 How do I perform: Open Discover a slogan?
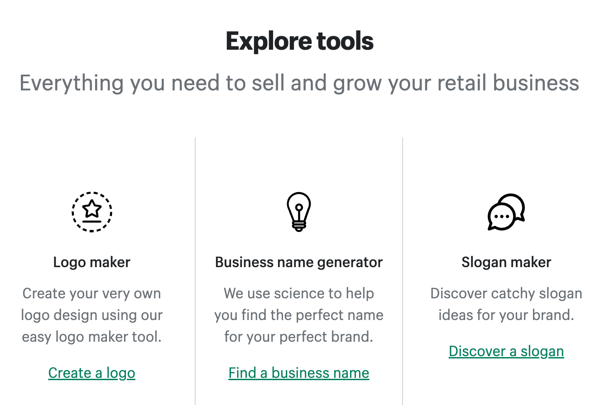point(506,351)
